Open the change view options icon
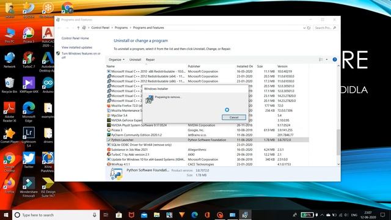 (x=321, y=59)
